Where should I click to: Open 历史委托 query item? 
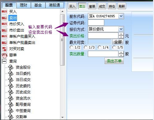pyautogui.click(x=23, y=86)
